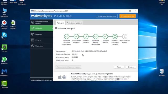Click the dashboard pulse icon in sidebar
Image resolution: width=168 pixels, height=94 pixels.
[x=33, y=22]
